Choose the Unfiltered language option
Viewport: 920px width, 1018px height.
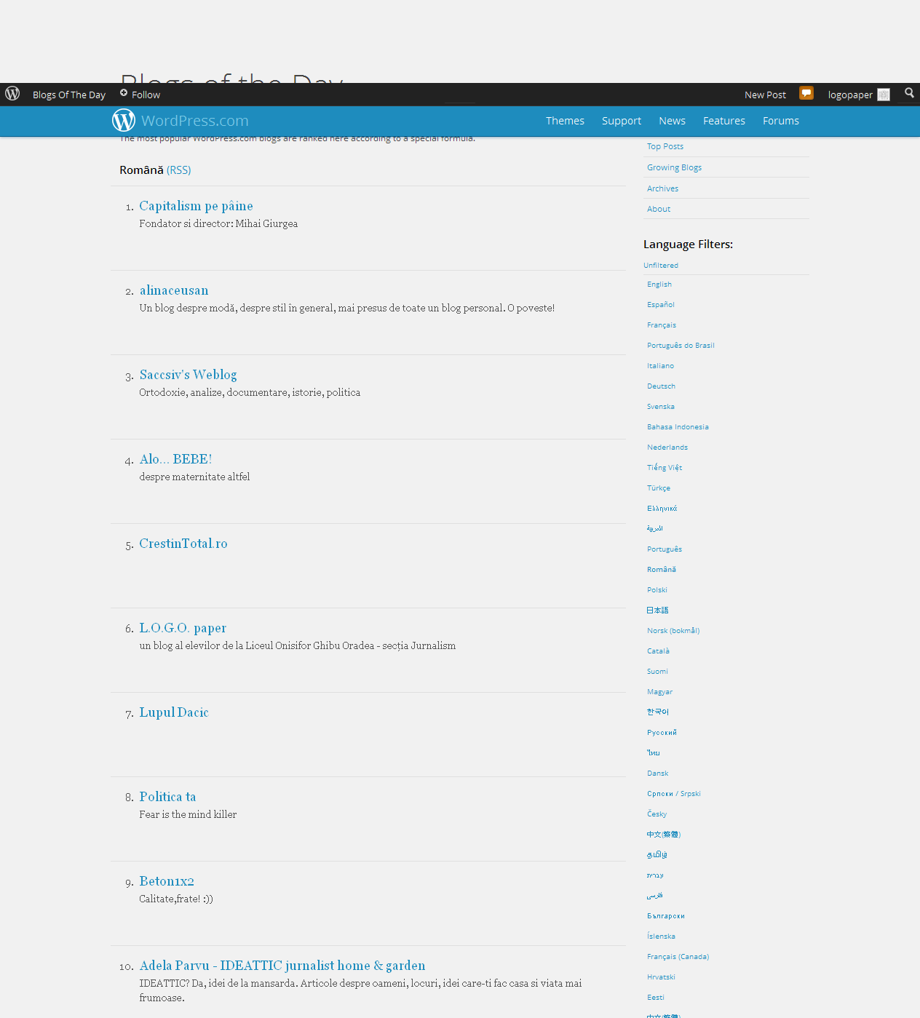(660, 266)
